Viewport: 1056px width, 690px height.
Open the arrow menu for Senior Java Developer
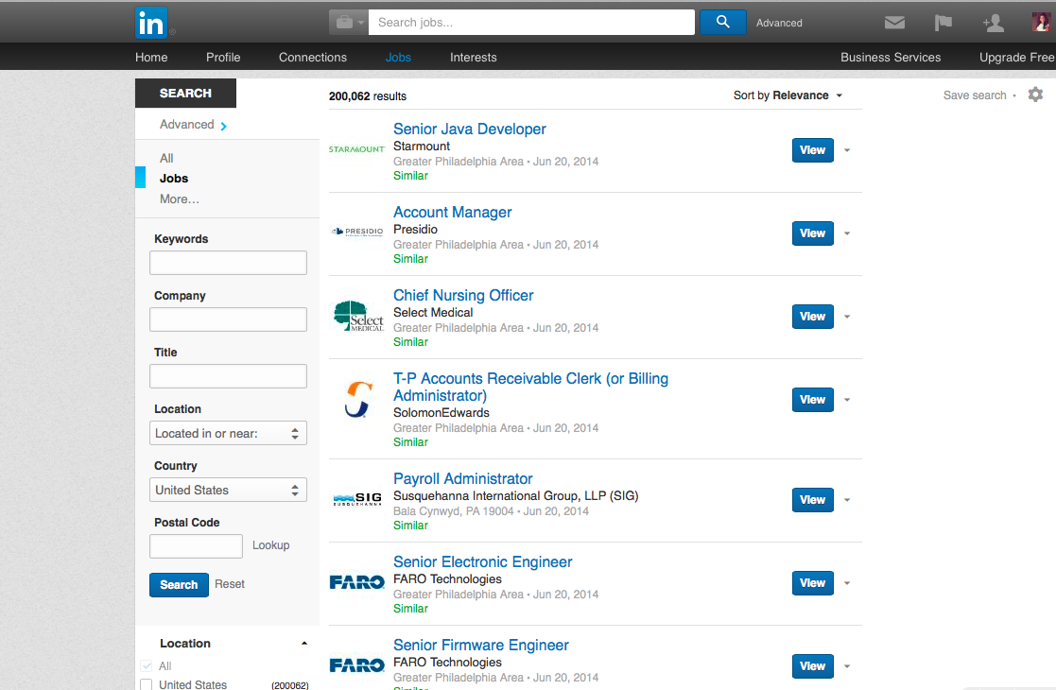[847, 150]
